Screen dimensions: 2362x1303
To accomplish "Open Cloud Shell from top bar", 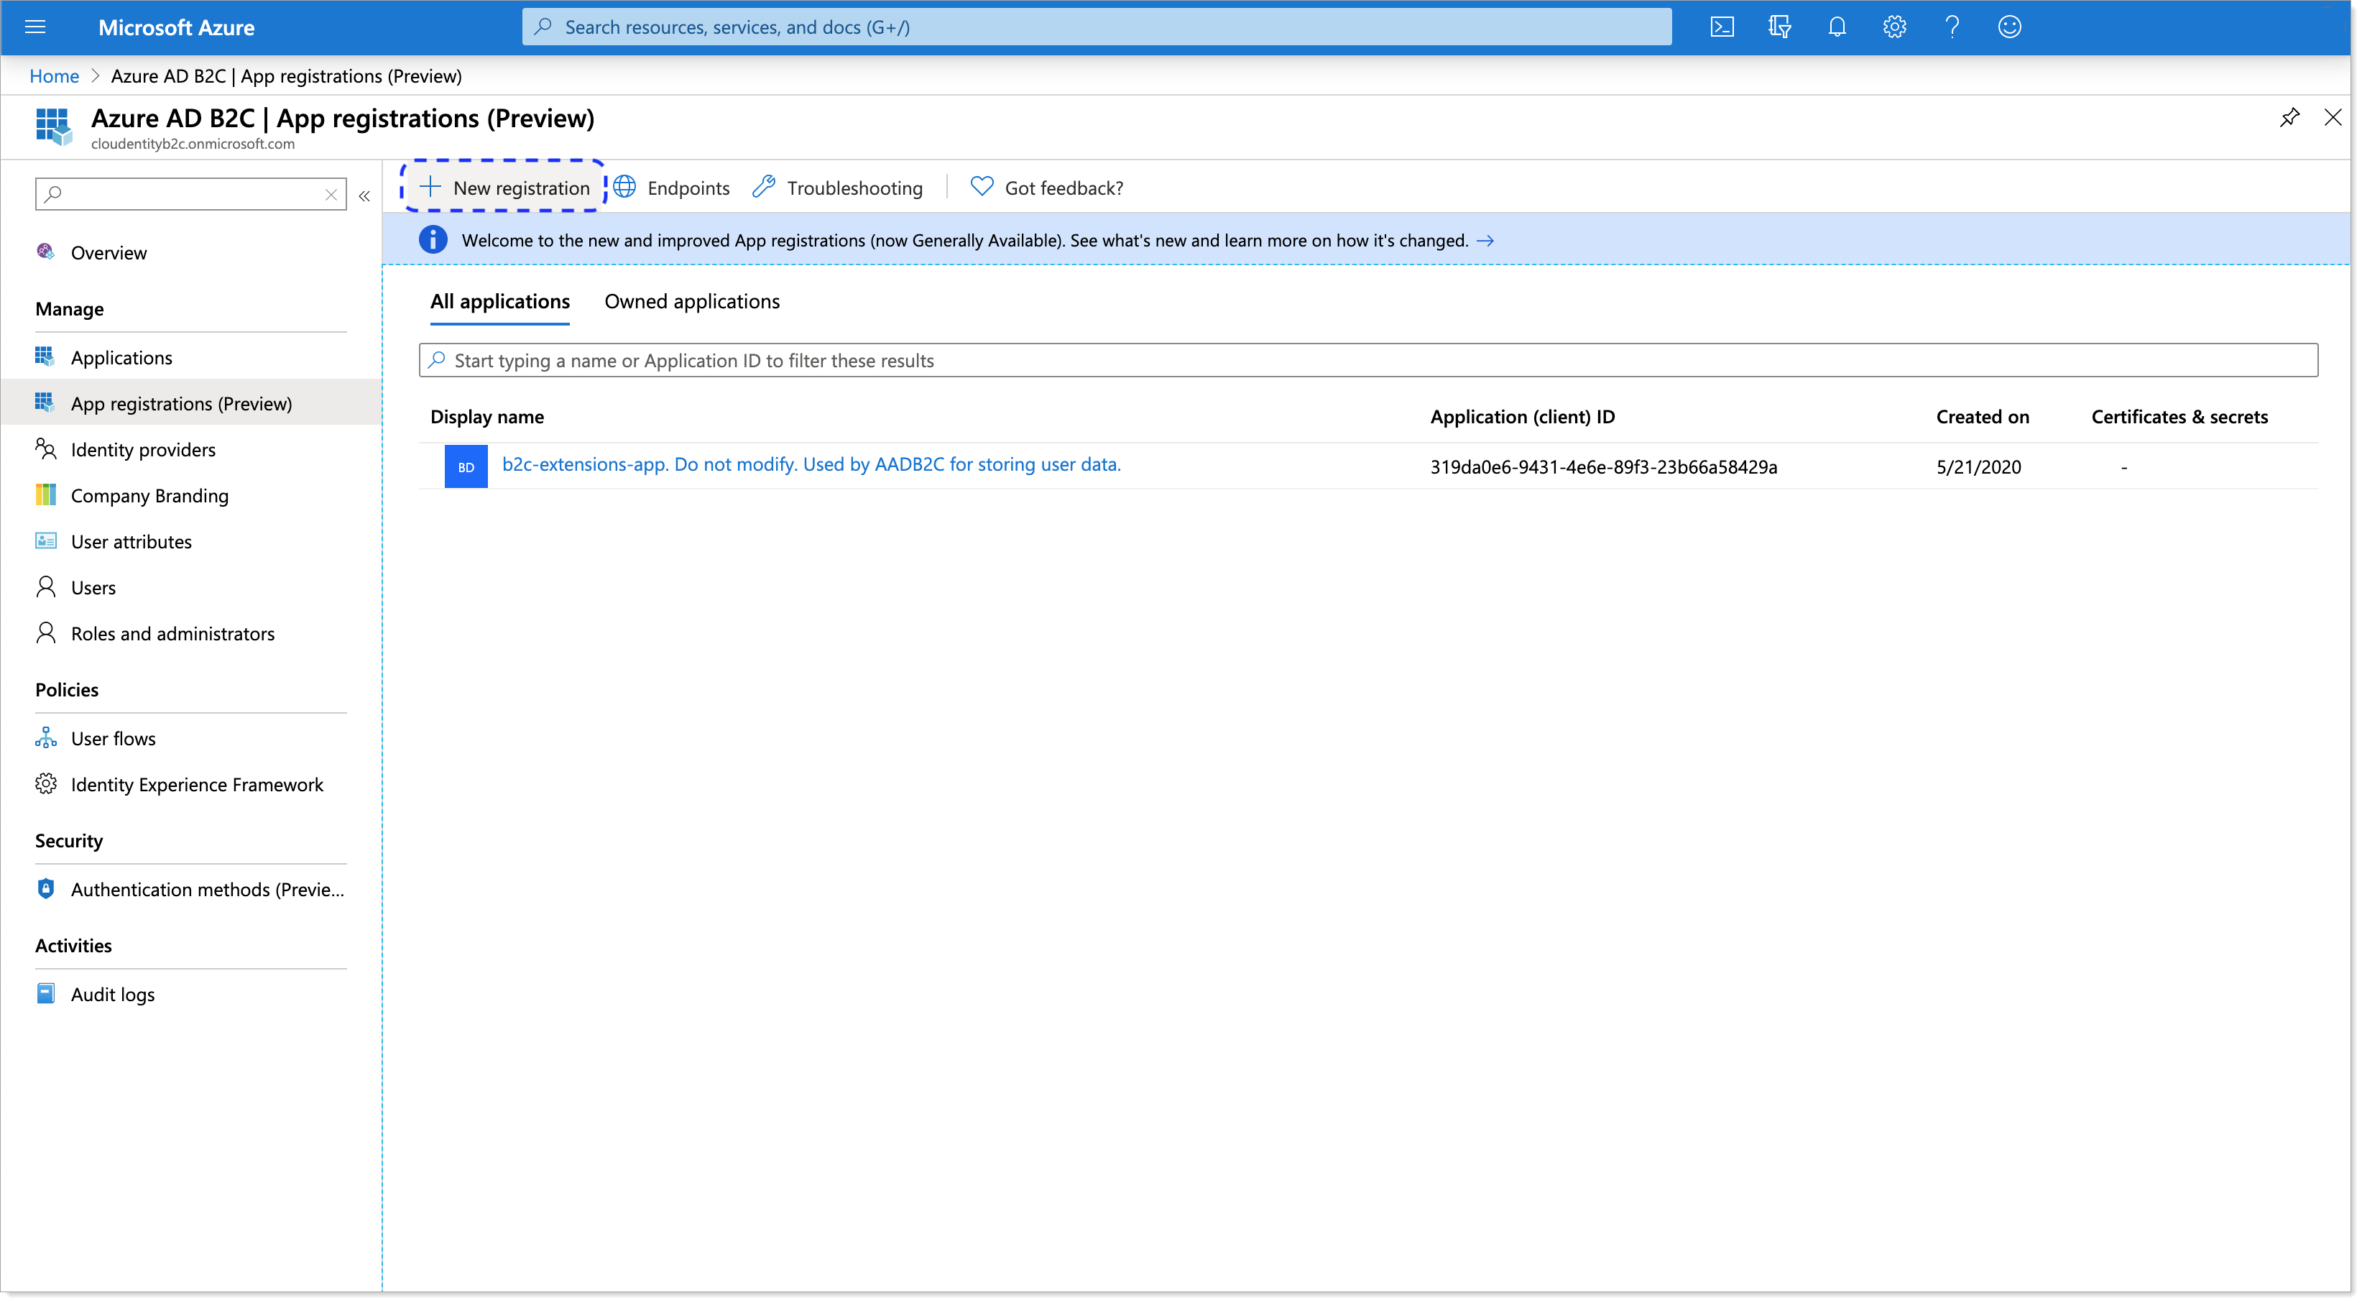I will point(1722,27).
